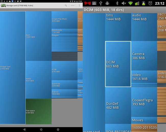This screenshot has height=132, width=166.
Task: Tap the green Free space block
Action: click(39, 111)
